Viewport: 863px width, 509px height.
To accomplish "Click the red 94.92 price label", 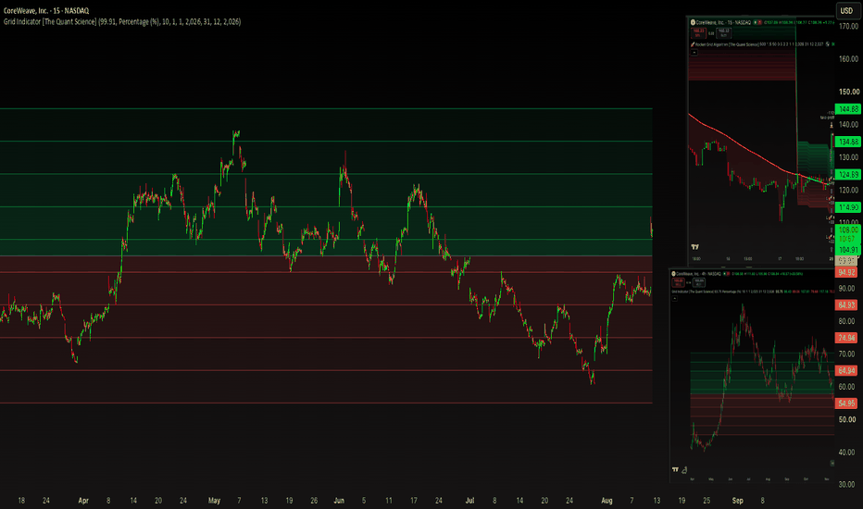I will [846, 272].
